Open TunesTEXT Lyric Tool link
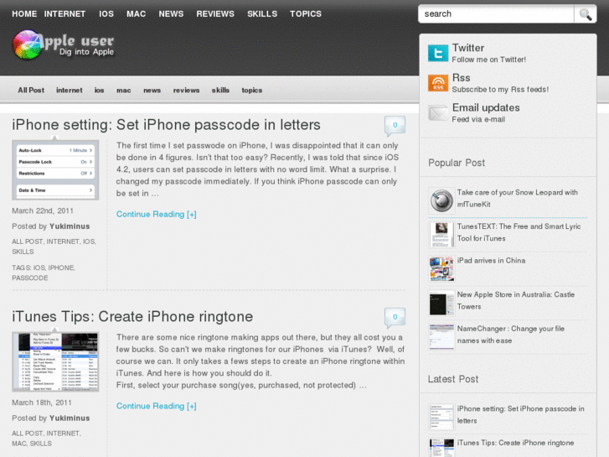 [519, 232]
